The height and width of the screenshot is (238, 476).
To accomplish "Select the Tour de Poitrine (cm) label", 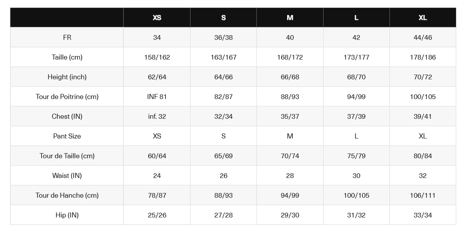I will point(67,97).
